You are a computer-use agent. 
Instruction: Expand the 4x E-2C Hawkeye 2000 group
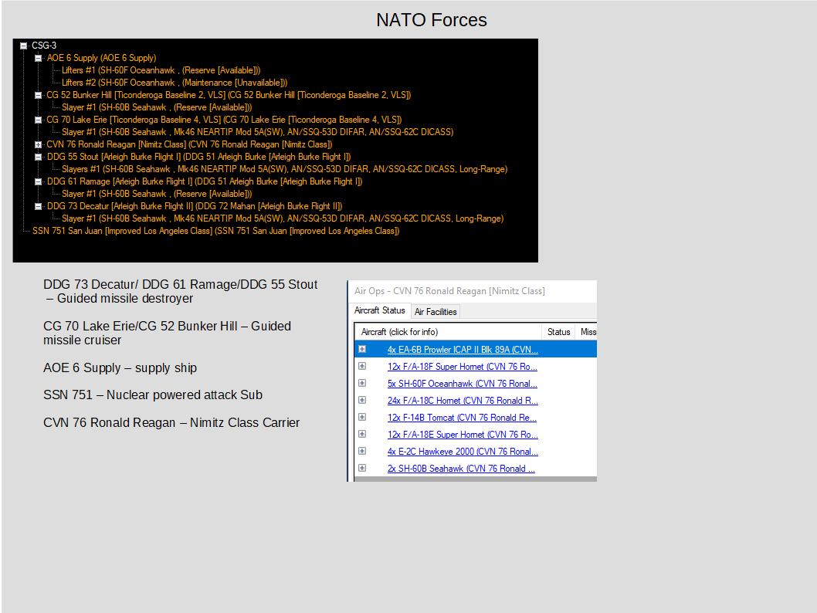362,451
